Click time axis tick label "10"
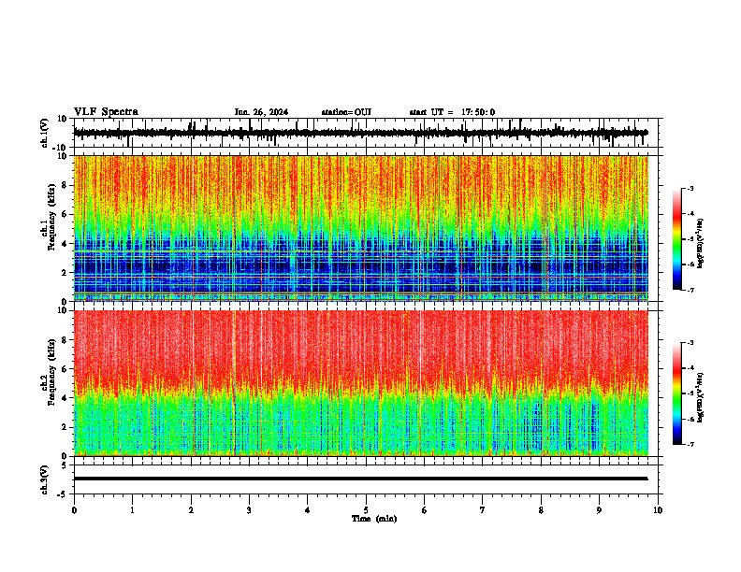The image size is (741, 572). [658, 510]
